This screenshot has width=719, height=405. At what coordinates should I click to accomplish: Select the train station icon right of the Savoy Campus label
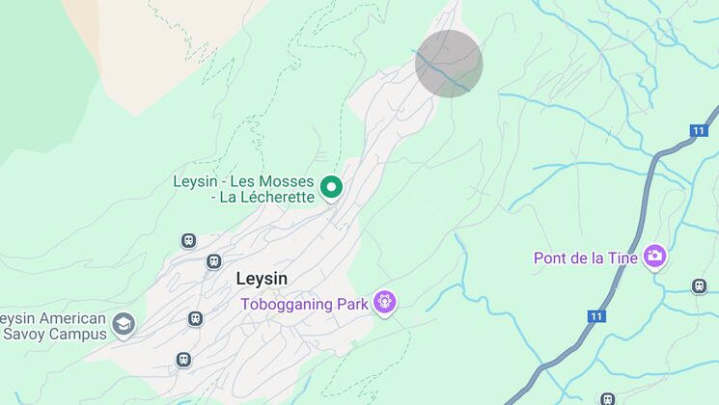point(195,318)
